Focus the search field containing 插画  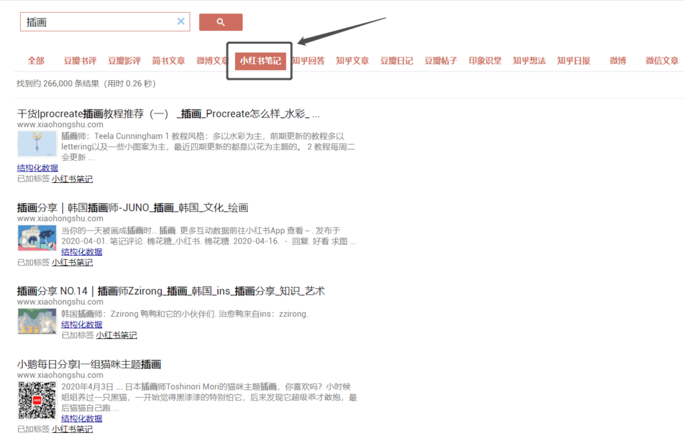click(105, 22)
